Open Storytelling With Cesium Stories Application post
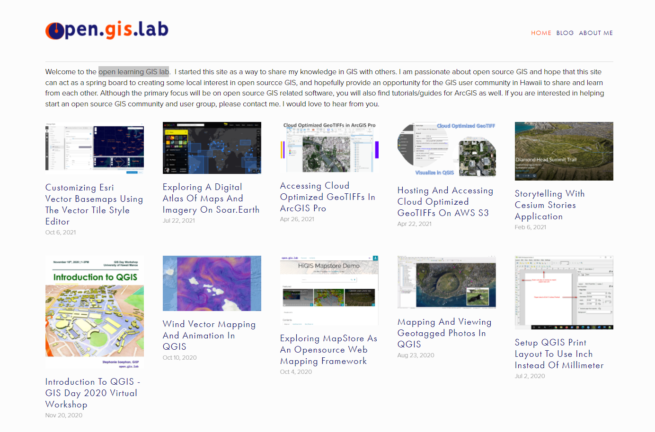Viewport: 655px width, 432px height. point(550,205)
